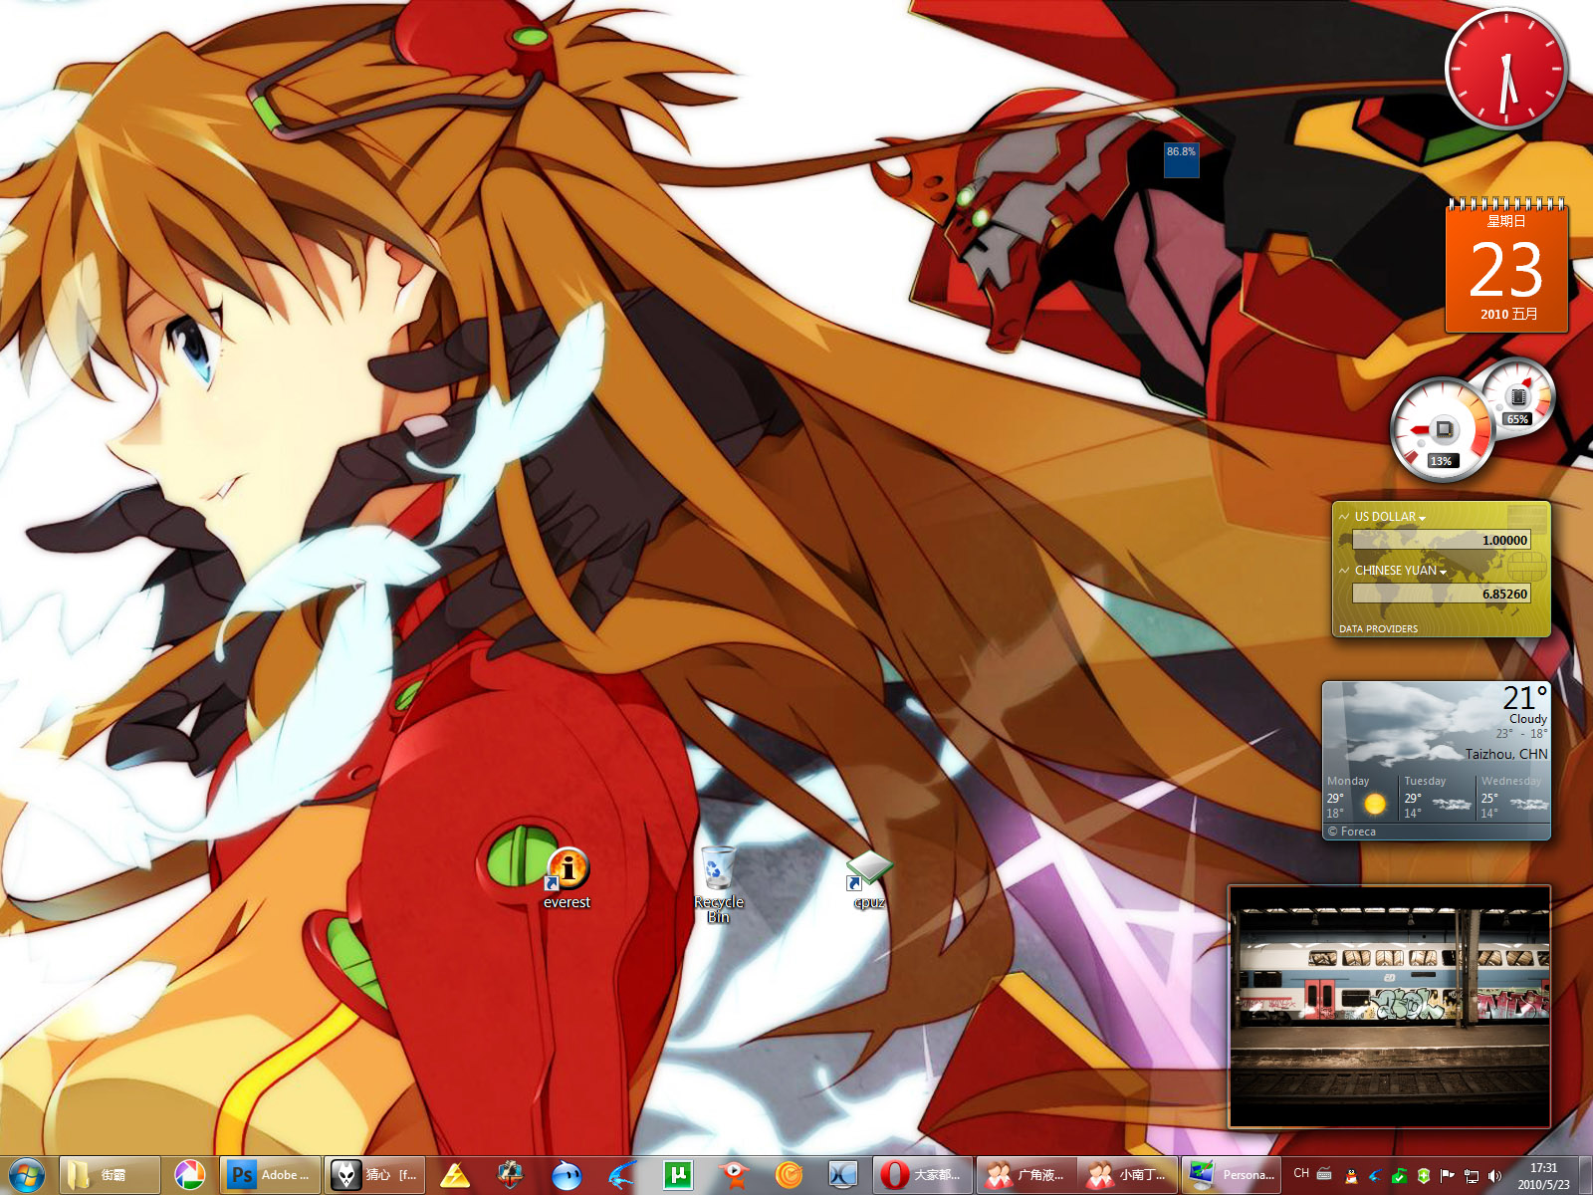
Task: Click the Chinese yuan amount field 6.85260
Action: pyautogui.click(x=1441, y=594)
